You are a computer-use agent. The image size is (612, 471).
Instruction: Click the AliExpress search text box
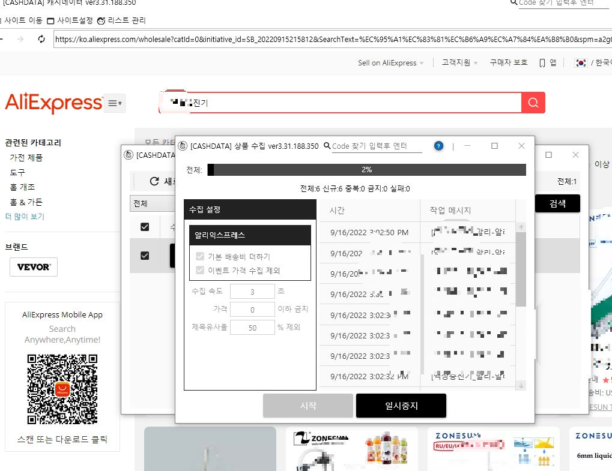(341, 103)
